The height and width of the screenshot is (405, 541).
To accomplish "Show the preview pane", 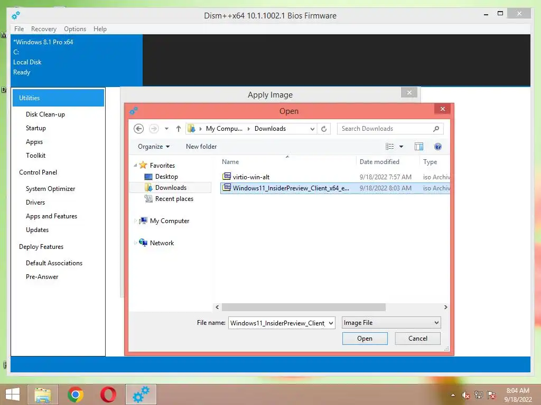I will coord(419,147).
